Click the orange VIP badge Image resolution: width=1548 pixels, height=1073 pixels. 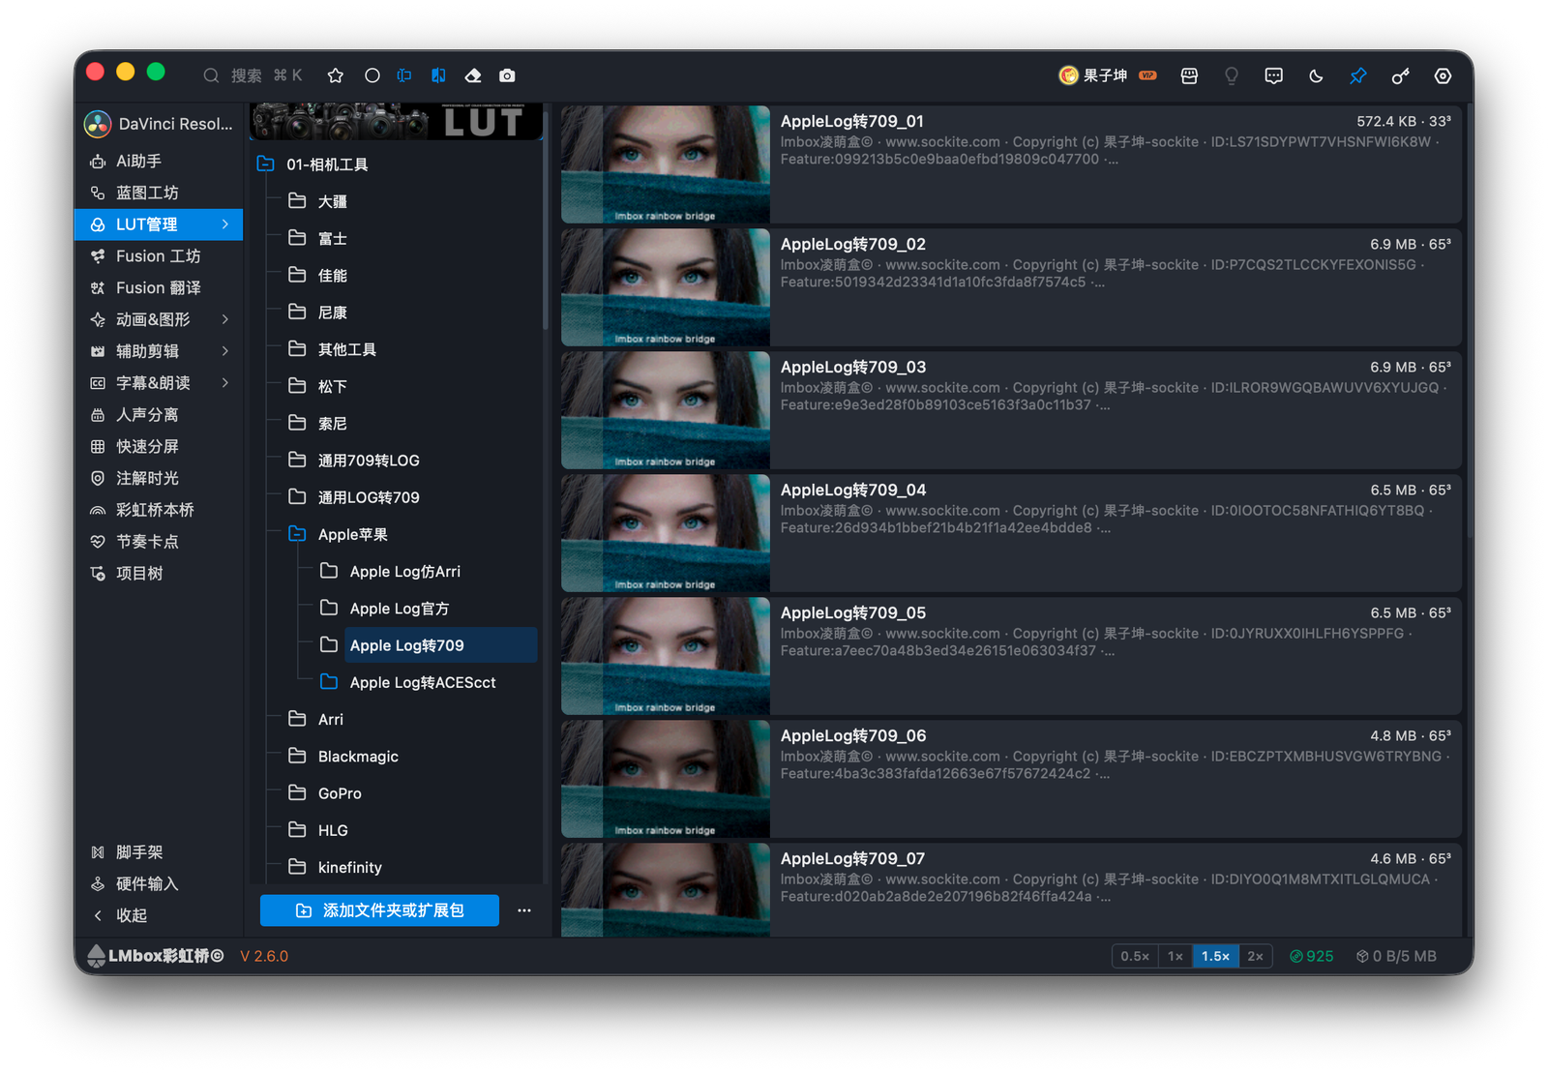(1147, 75)
